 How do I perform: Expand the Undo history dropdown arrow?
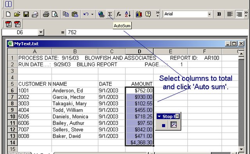[x=92, y=14]
